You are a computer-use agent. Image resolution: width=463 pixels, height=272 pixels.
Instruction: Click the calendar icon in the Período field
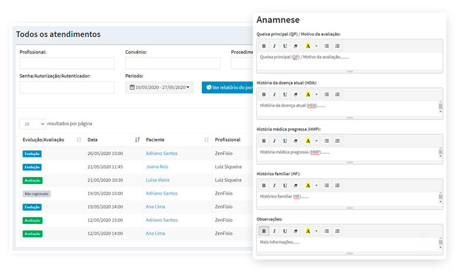[132, 87]
